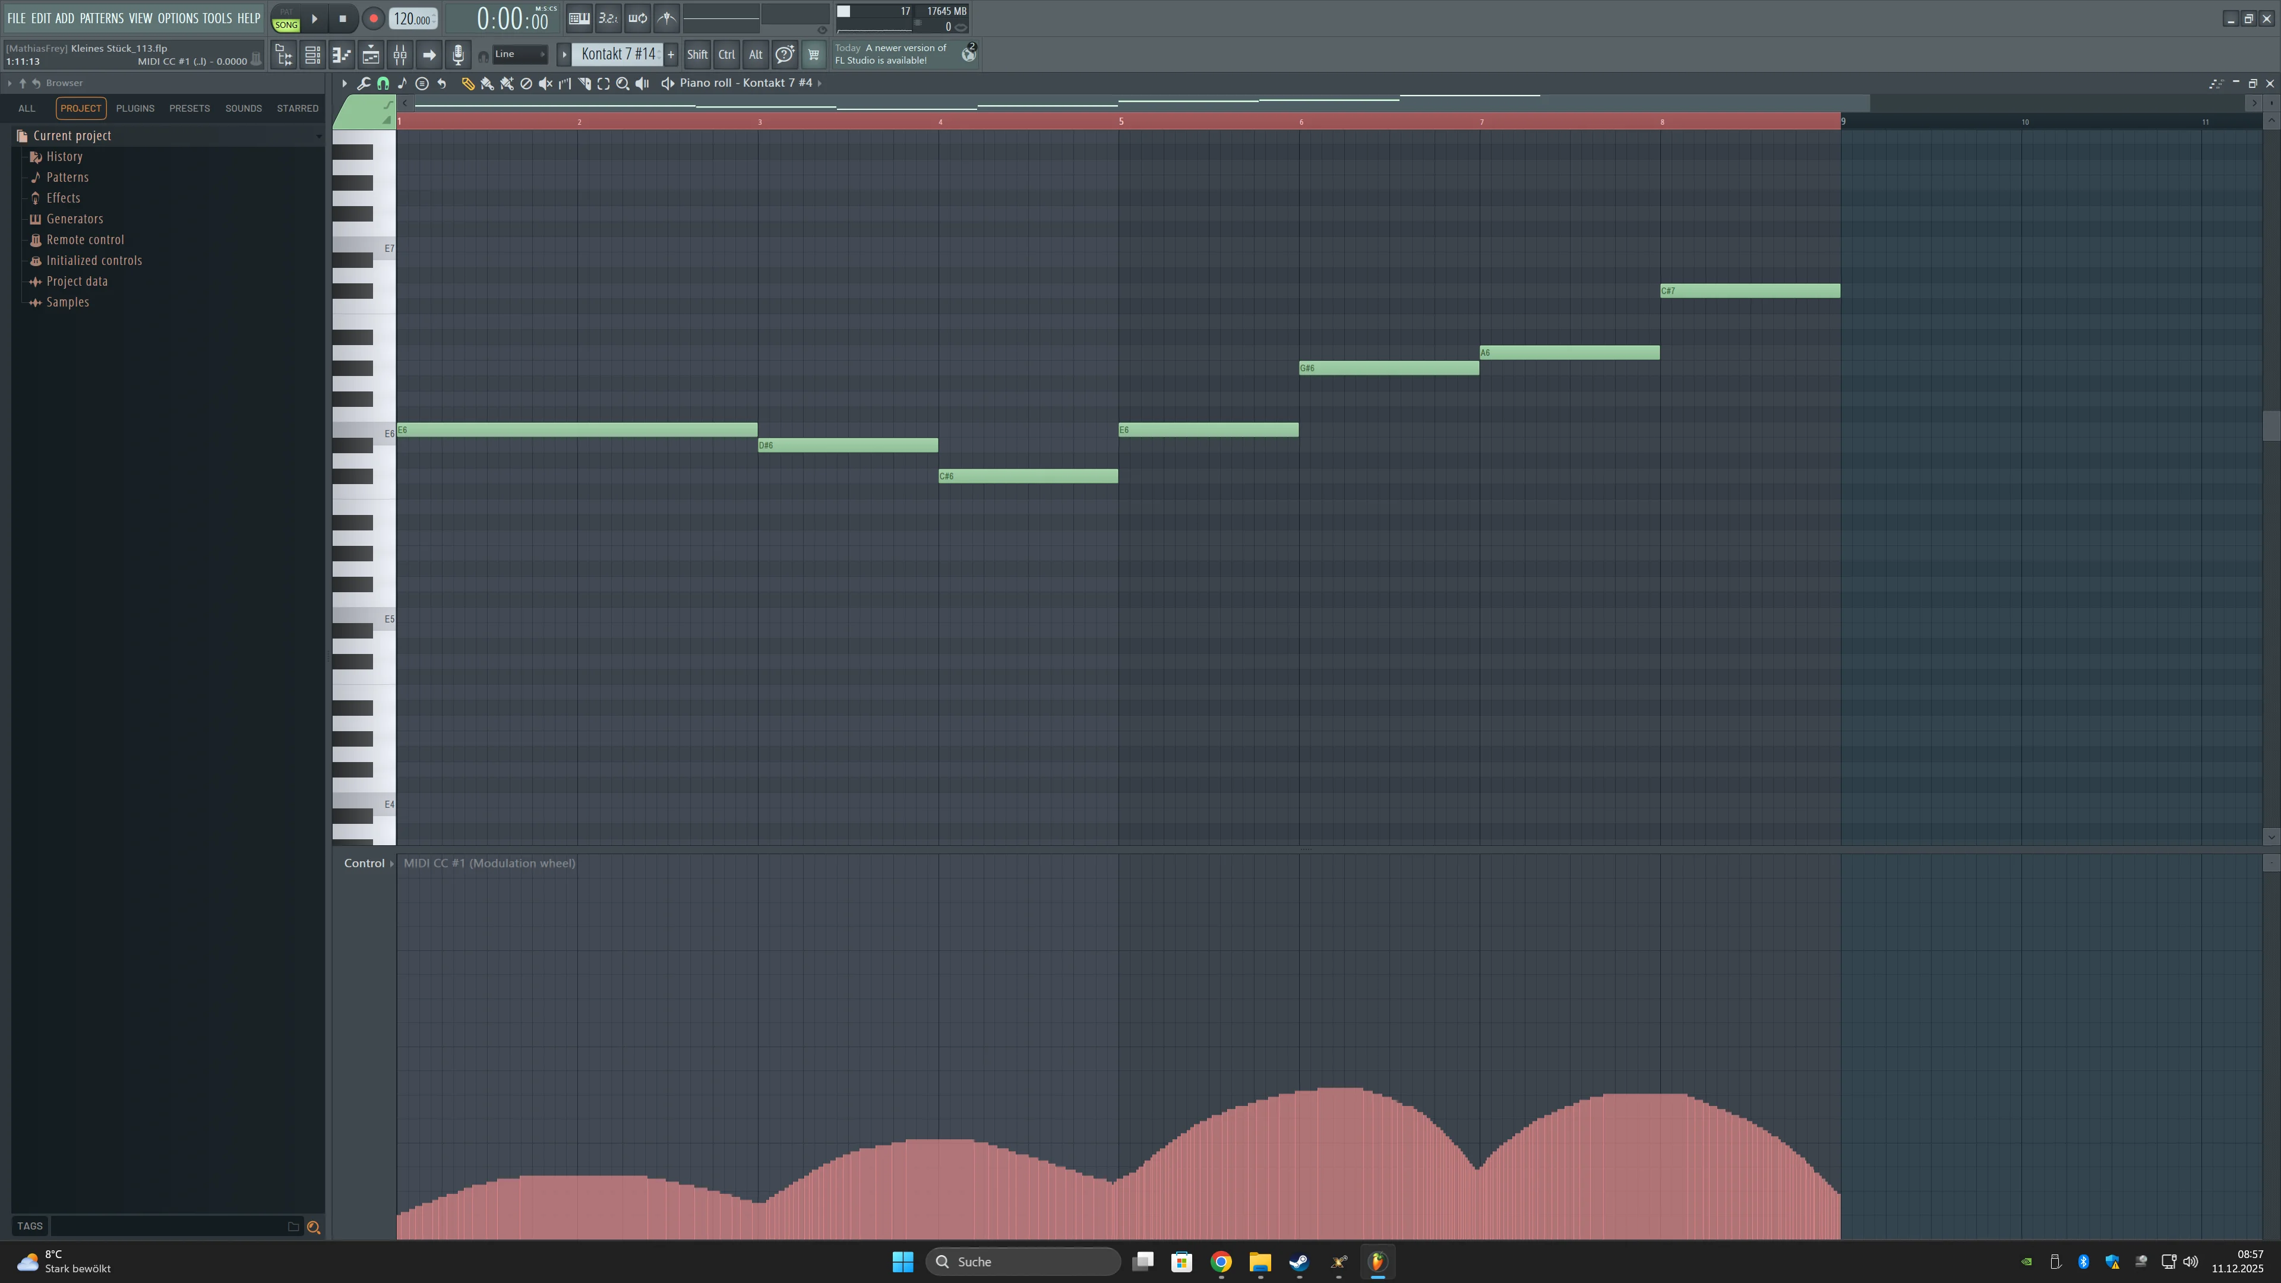Click the Shift modifier button
Viewport: 2281px width, 1283px height.
tap(697, 55)
